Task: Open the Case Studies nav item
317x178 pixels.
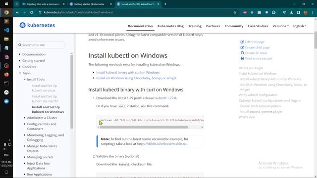Action: pos(258,26)
